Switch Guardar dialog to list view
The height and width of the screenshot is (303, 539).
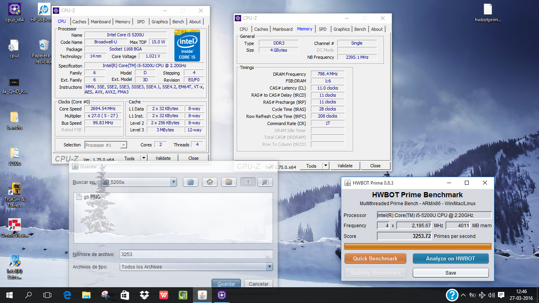pyautogui.click(x=248, y=182)
